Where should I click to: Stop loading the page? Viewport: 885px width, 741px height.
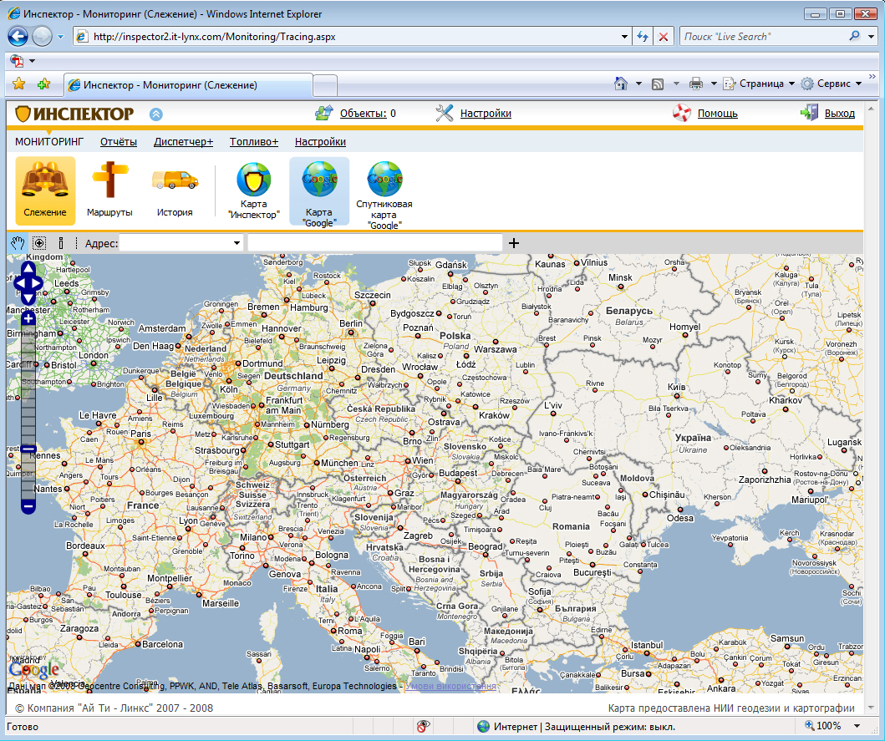click(x=664, y=37)
